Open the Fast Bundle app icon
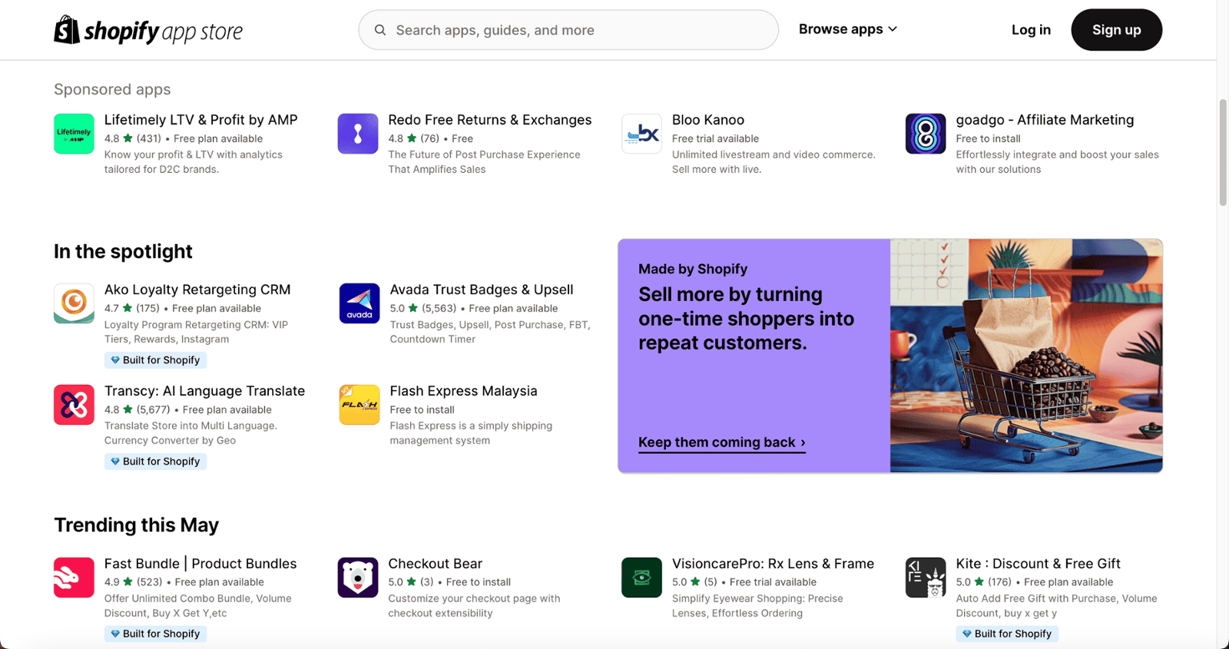1229x649 pixels. tap(74, 578)
